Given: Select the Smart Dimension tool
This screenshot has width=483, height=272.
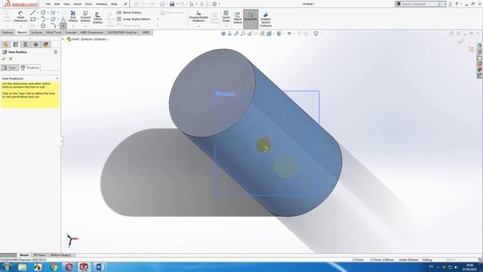Looking at the screenshot, I should pos(20,17).
